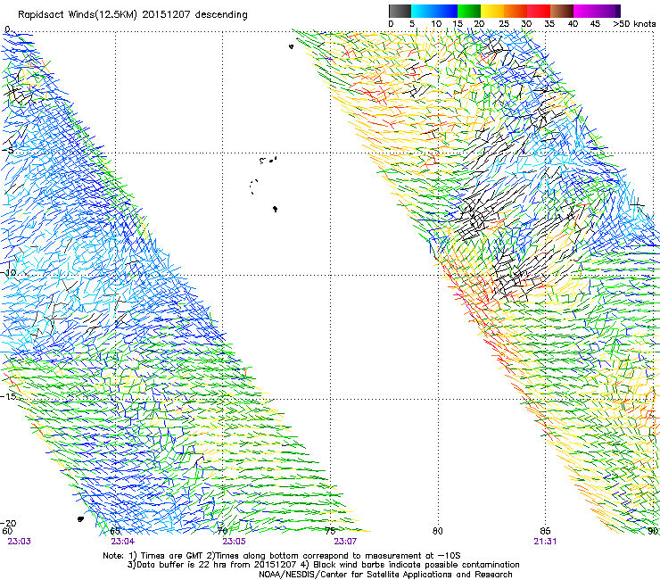
Task: Click the '65' longitude axis label
Action: (x=115, y=531)
